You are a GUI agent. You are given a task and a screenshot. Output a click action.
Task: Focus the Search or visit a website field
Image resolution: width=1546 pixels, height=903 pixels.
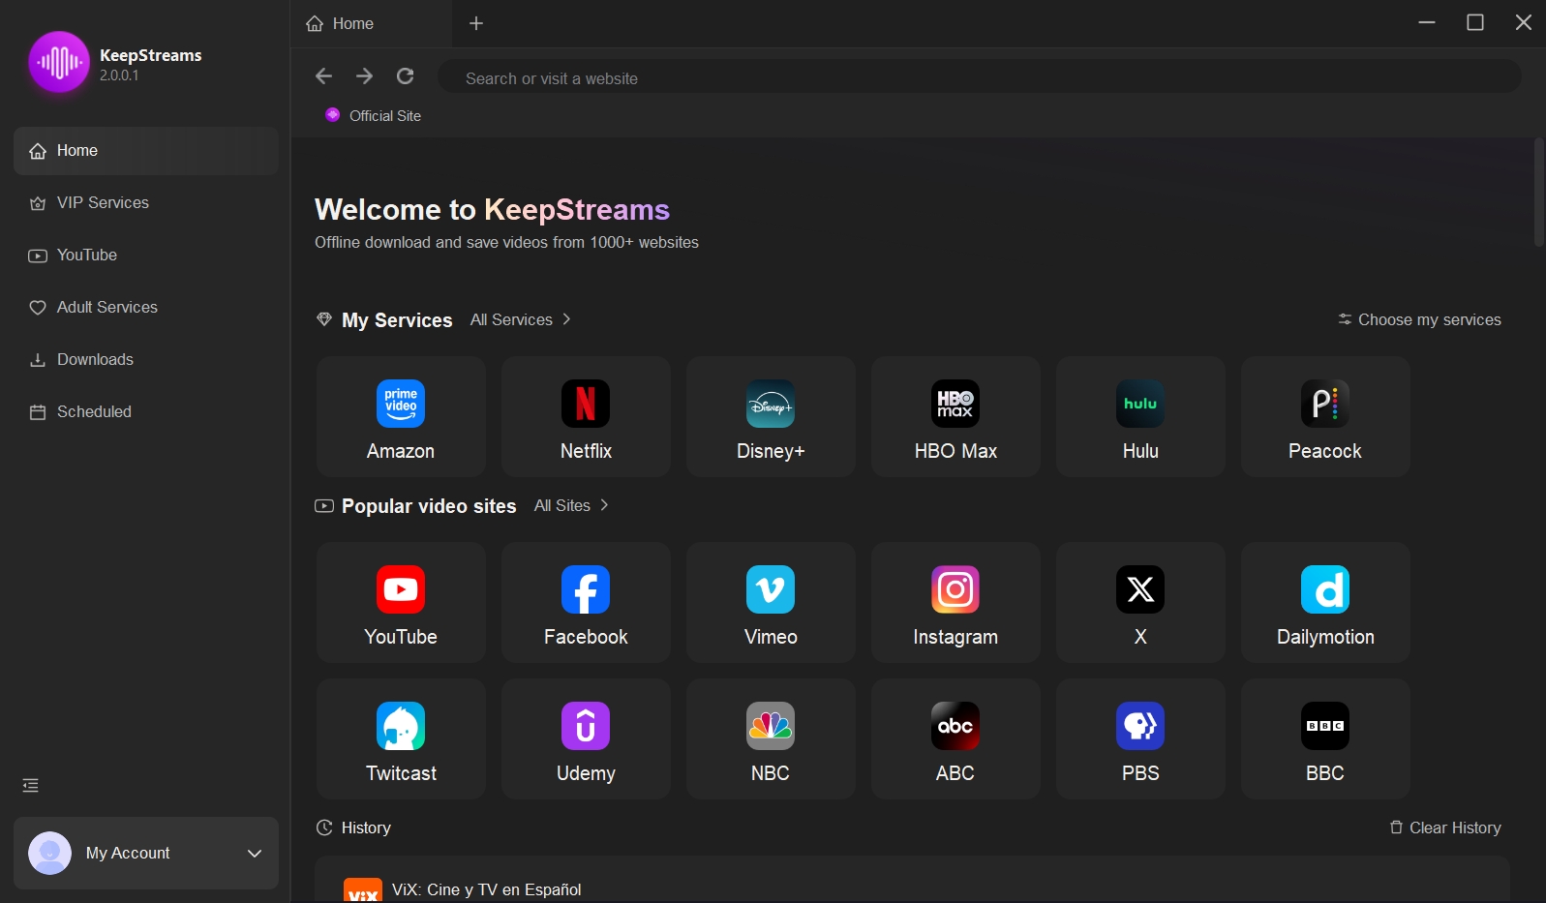(979, 76)
